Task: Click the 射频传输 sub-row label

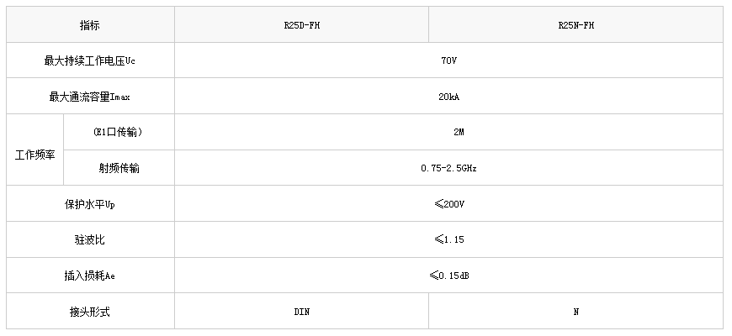Action: pos(119,168)
